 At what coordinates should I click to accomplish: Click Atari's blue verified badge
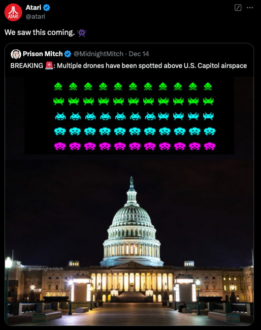coord(46,8)
